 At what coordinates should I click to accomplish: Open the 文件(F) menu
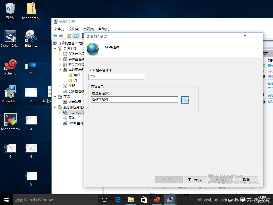click(x=59, y=29)
